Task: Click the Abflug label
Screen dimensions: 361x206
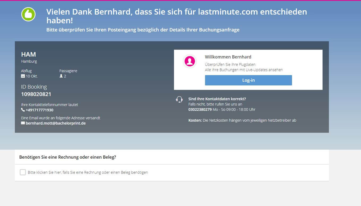Action: point(26,71)
